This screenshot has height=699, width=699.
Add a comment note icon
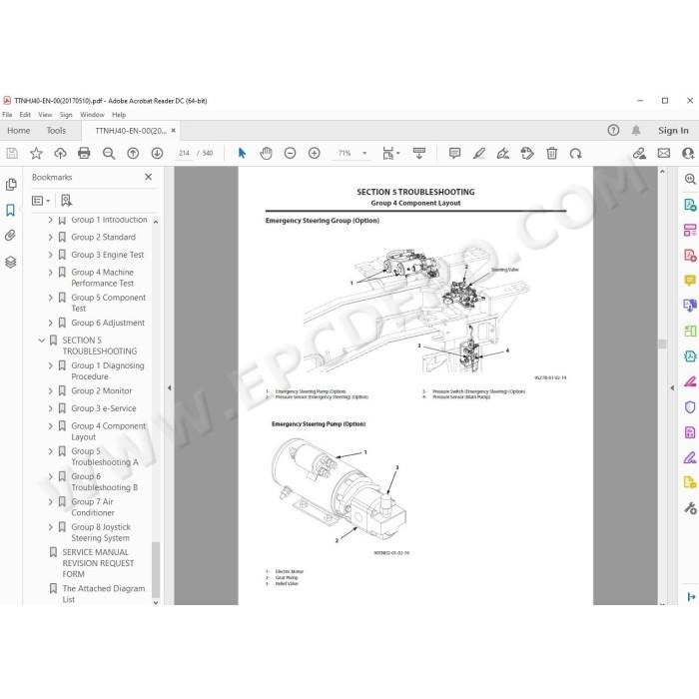pos(454,154)
